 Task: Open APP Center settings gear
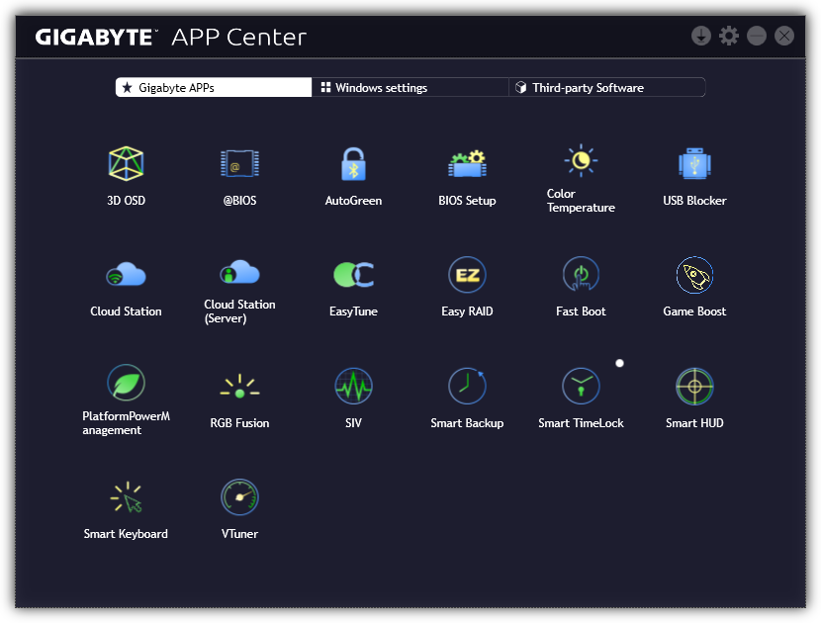pos(728,37)
